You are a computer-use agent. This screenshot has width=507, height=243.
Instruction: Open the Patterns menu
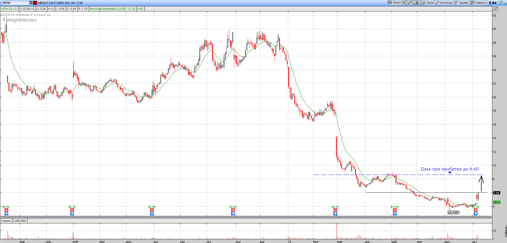coord(479,3)
